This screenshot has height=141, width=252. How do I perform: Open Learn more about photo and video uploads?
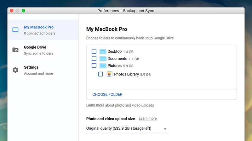tap(95, 105)
